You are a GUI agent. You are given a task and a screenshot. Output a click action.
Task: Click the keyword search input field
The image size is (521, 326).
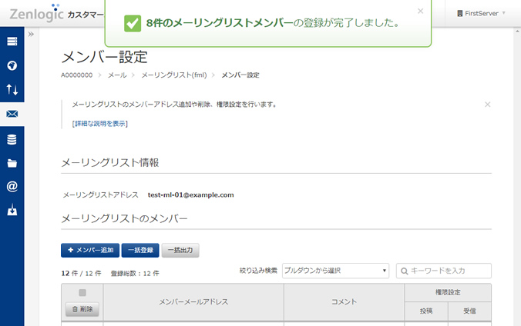click(449, 271)
